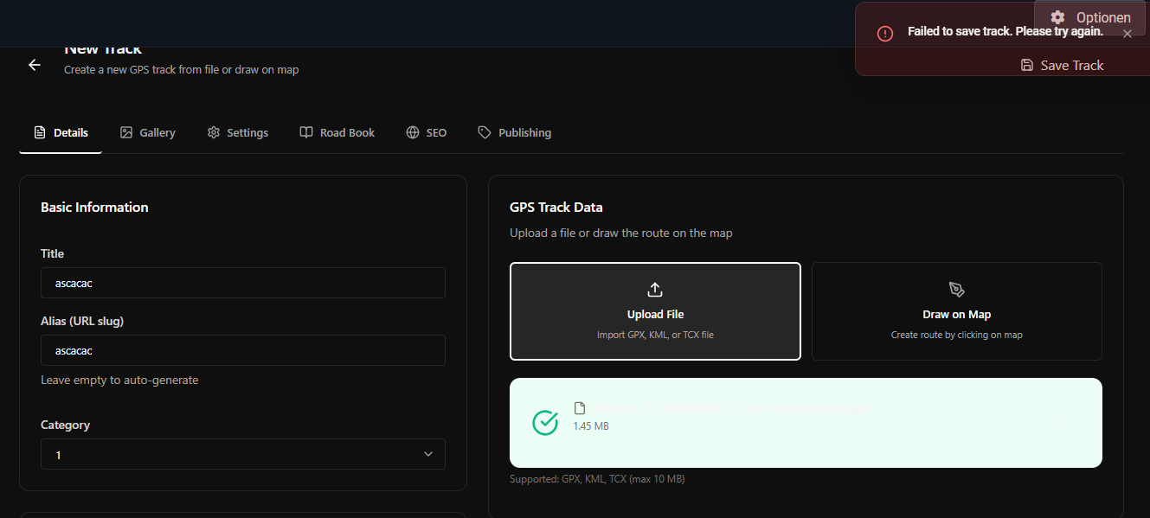
Task: Open the Category dropdown
Action: [x=242, y=454]
